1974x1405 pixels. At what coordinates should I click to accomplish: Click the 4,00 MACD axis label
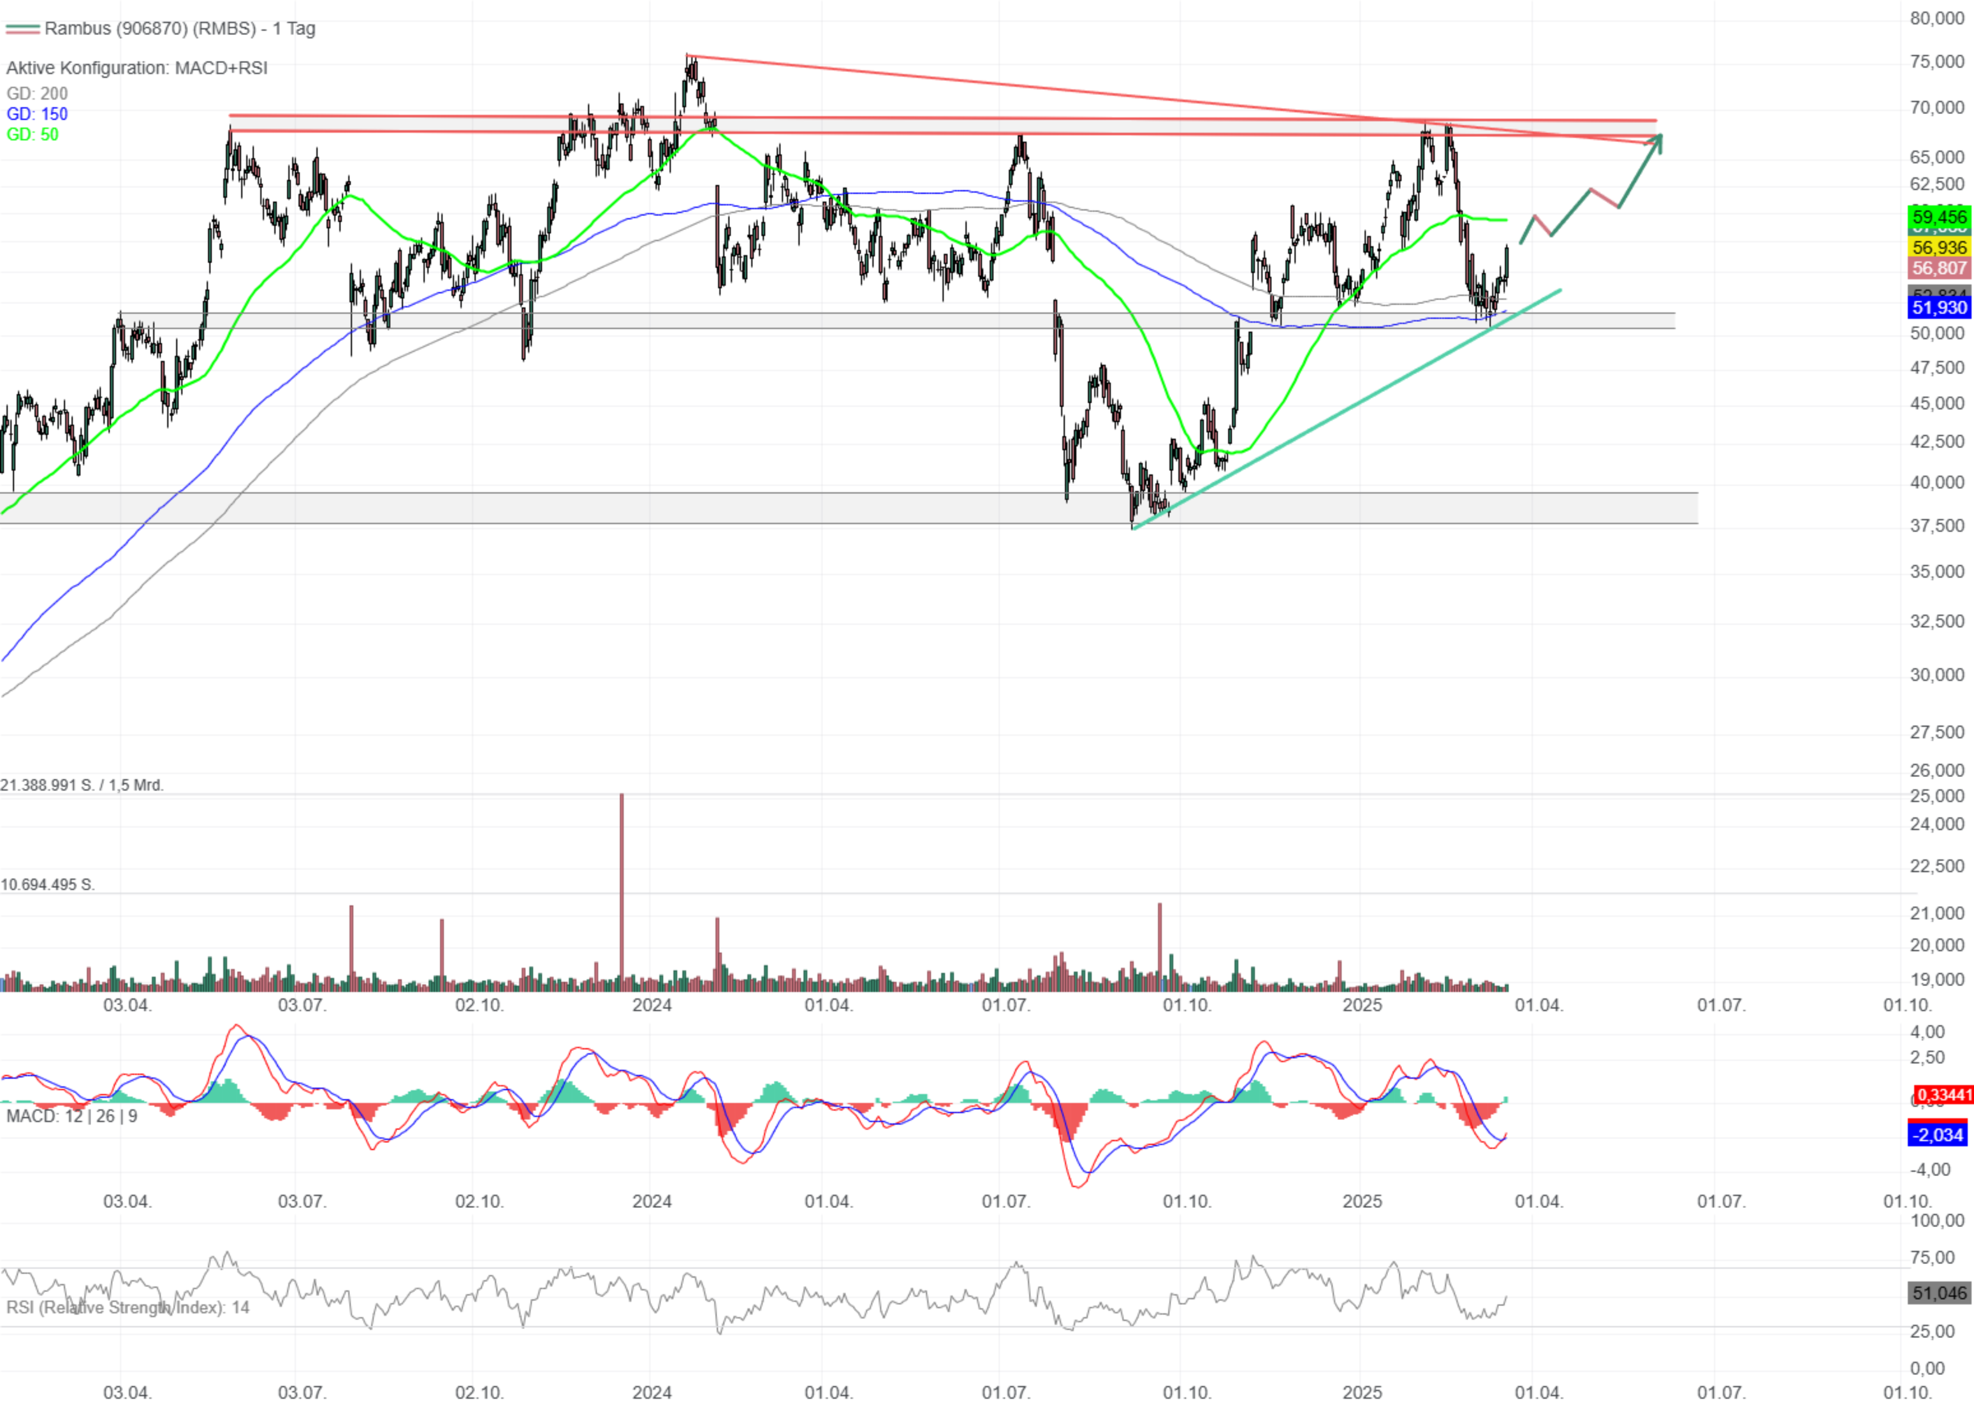point(1927,1033)
